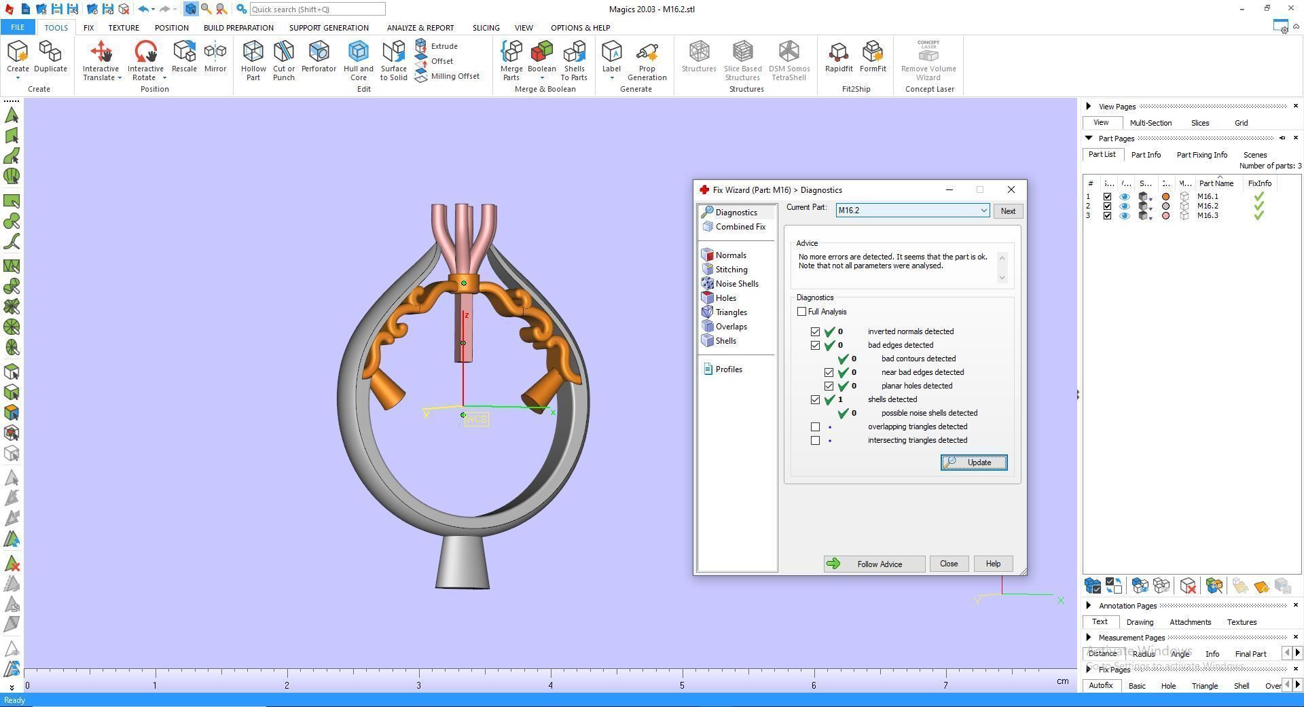Open Fix Wizard Help
This screenshot has width=1304, height=707.
point(993,564)
